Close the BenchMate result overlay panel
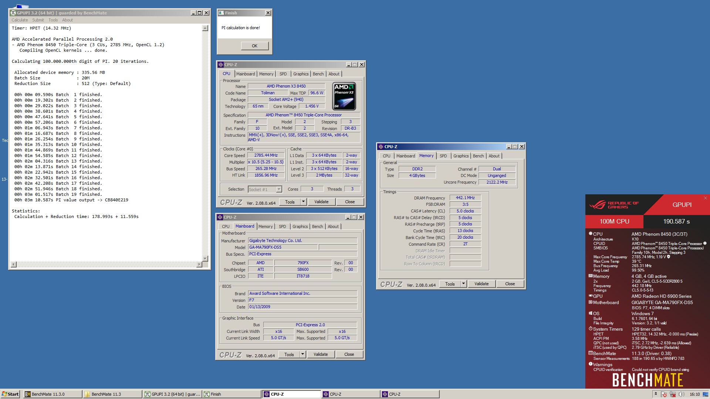 [x=706, y=198]
